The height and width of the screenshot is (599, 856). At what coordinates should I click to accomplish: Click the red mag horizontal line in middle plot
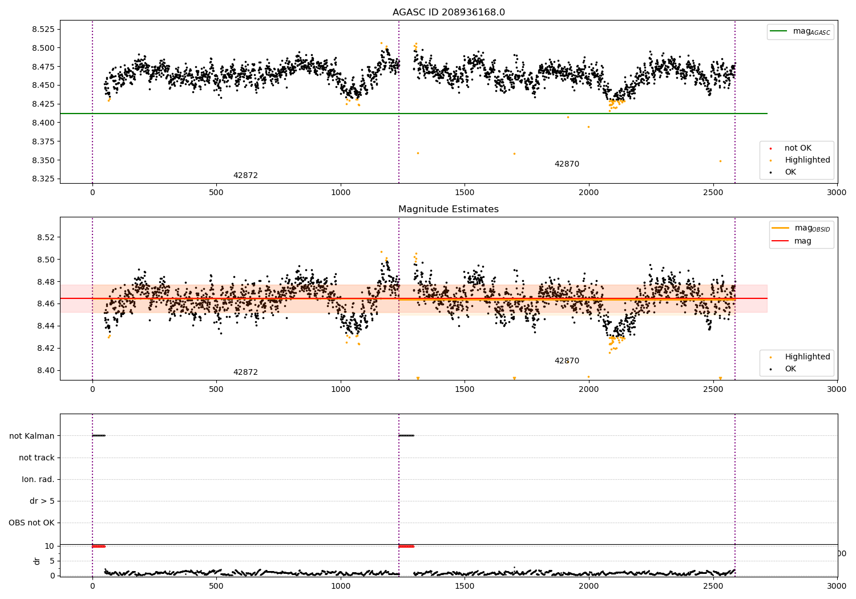[414, 298]
